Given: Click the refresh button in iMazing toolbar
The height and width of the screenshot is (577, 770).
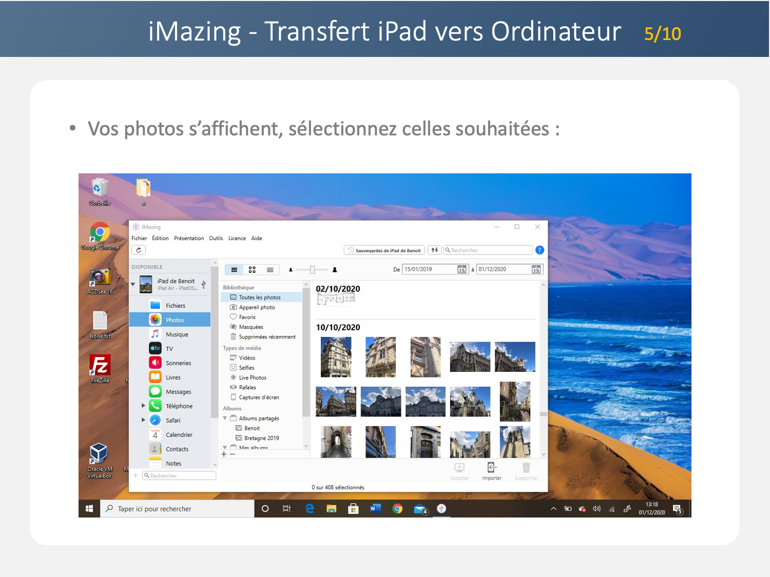Looking at the screenshot, I should [139, 250].
